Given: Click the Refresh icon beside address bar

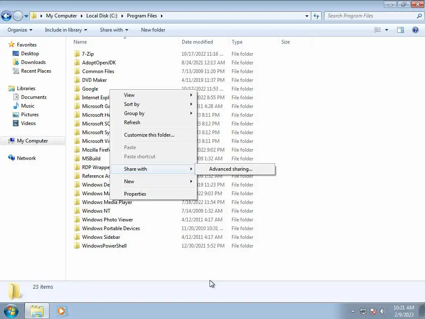Looking at the screenshot, I should pos(316,16).
